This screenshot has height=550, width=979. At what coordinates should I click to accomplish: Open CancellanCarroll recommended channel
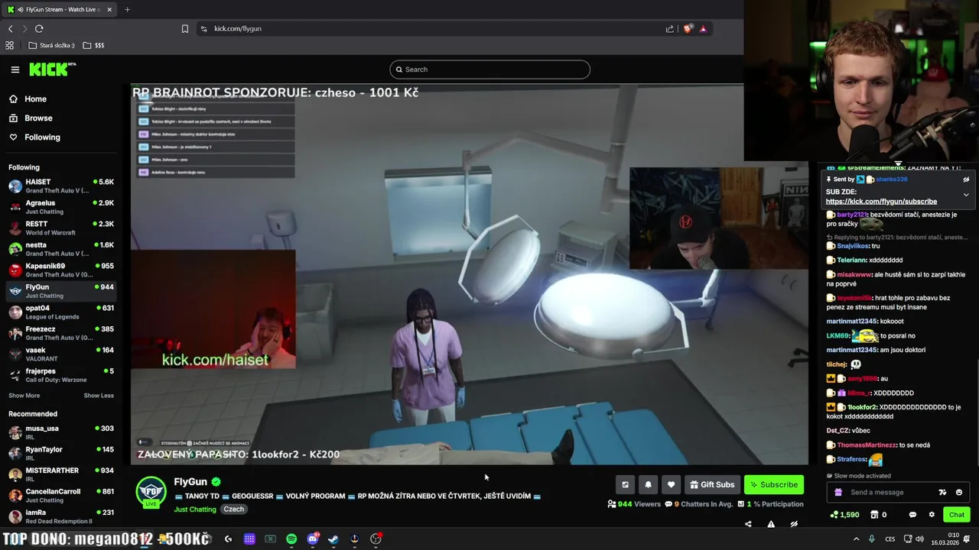click(x=61, y=496)
